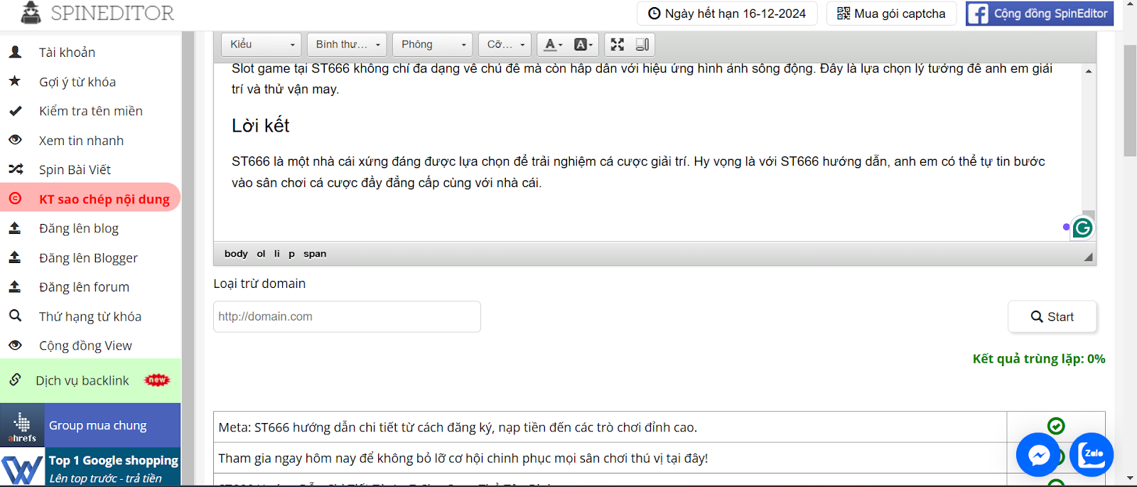Click the new badge on backlink item
Viewport: 1137px width, 487px height.
[x=156, y=380]
